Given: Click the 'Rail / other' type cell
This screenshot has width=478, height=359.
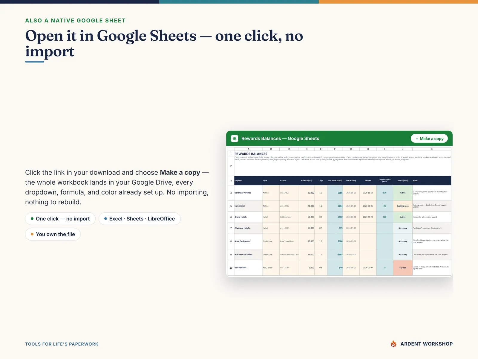Looking at the screenshot, I should click(271, 268).
